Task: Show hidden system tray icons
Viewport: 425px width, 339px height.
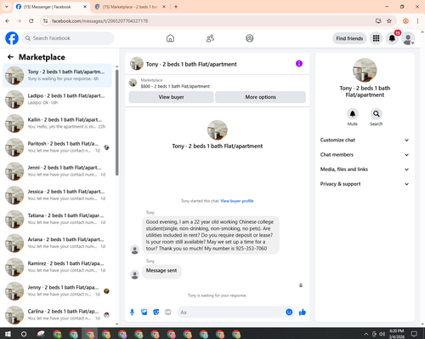Action: coord(365,334)
